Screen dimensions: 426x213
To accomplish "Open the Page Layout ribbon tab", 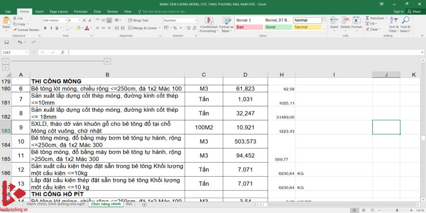I will click(59, 11).
